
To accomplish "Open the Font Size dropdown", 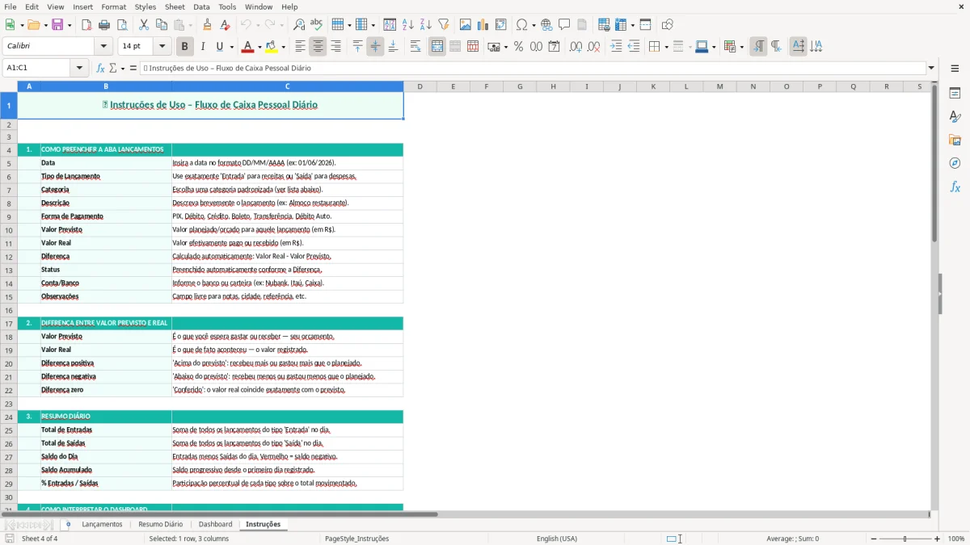I will pyautogui.click(x=162, y=47).
